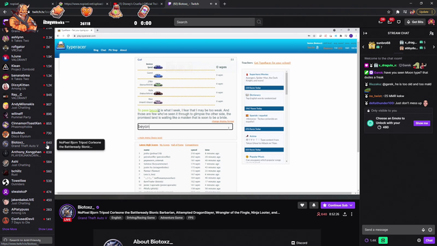
Task: Open the three-dot more options under stream
Action: (x=352, y=214)
